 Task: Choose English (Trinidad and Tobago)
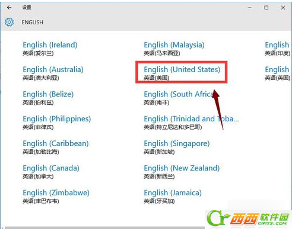191,122
